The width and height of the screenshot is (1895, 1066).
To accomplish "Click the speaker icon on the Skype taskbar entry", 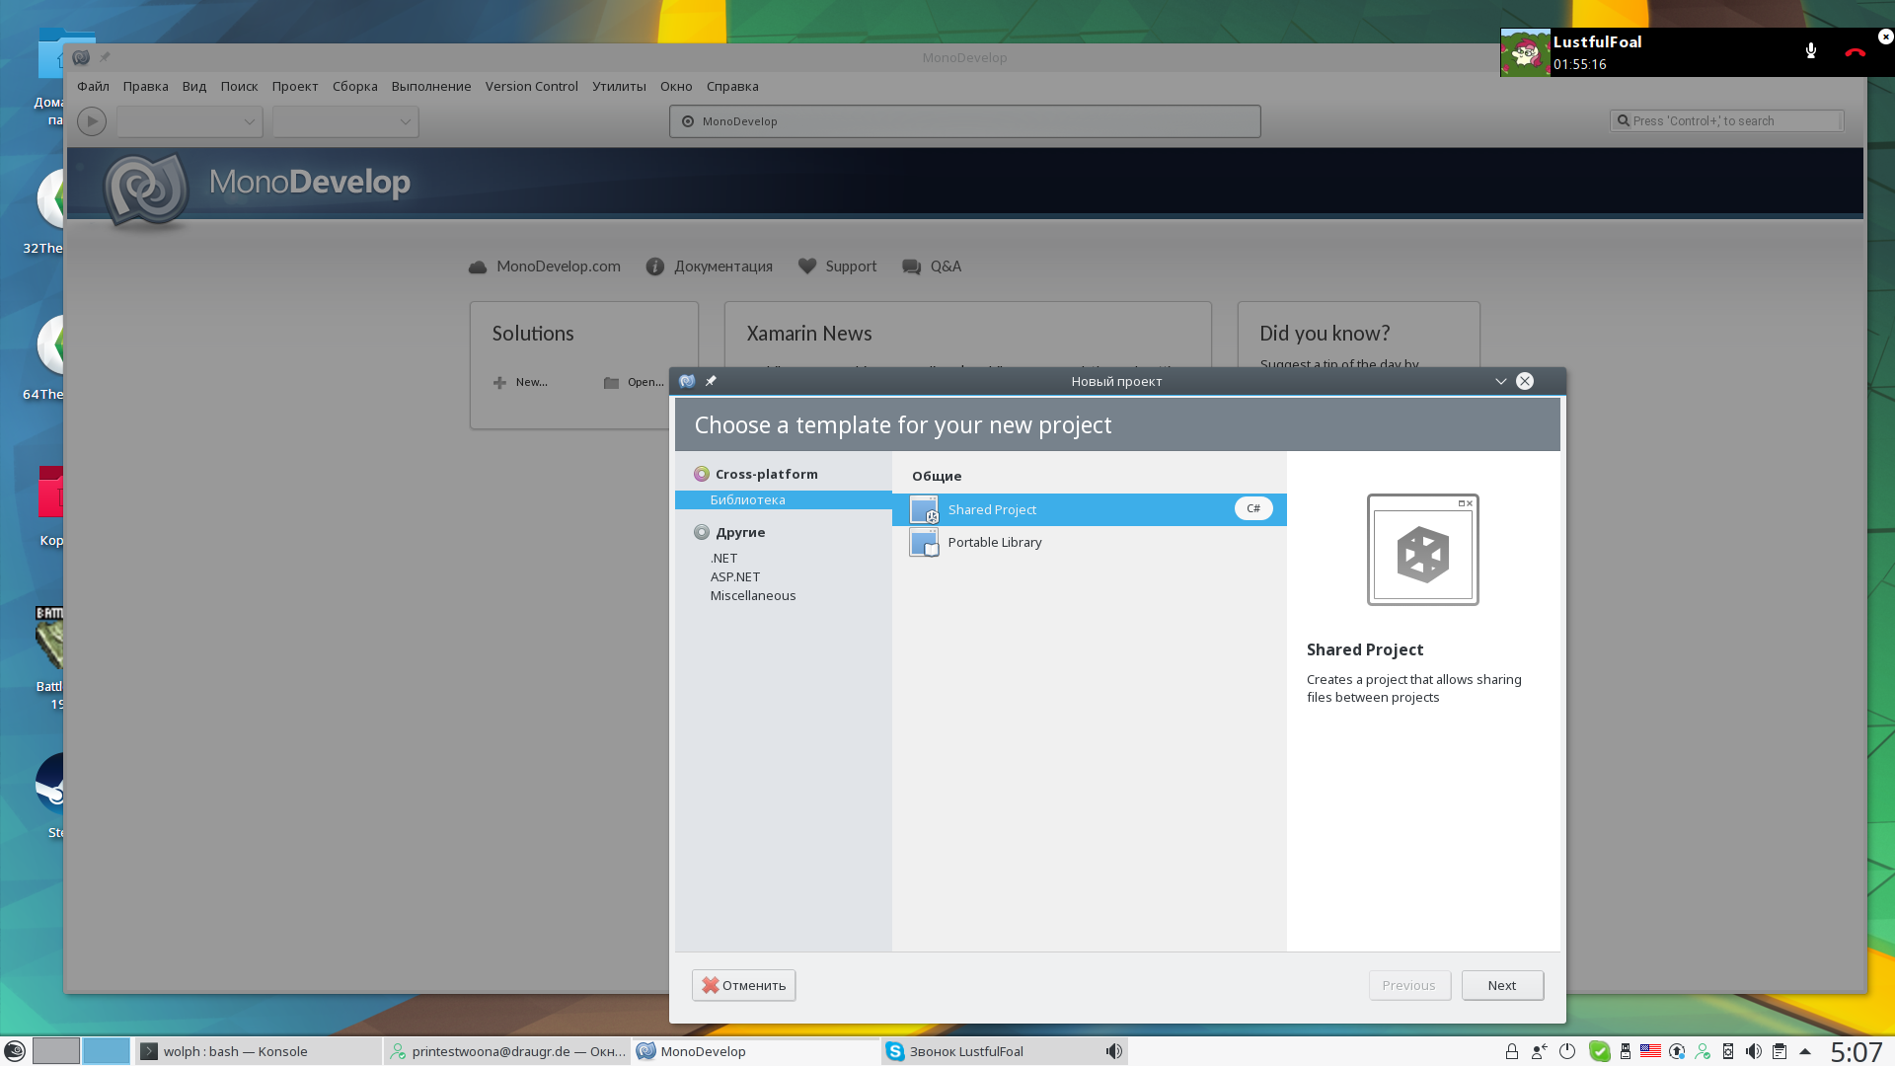I will click(1113, 1051).
